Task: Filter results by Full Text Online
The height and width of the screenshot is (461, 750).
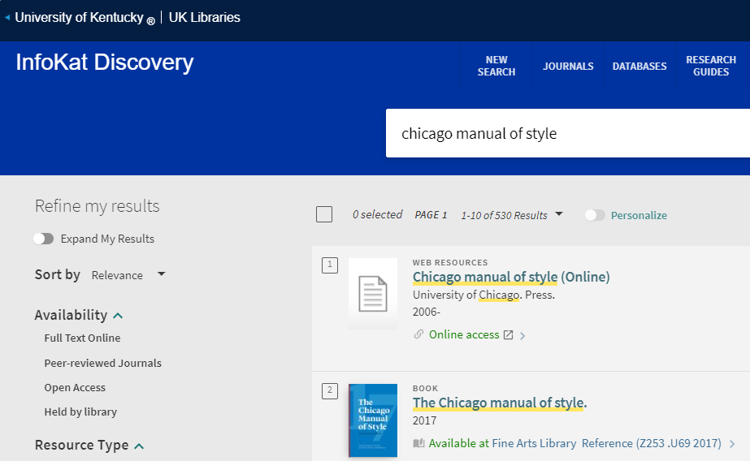Action: click(x=82, y=338)
